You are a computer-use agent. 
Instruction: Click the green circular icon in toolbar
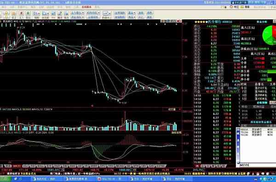[28, 13]
